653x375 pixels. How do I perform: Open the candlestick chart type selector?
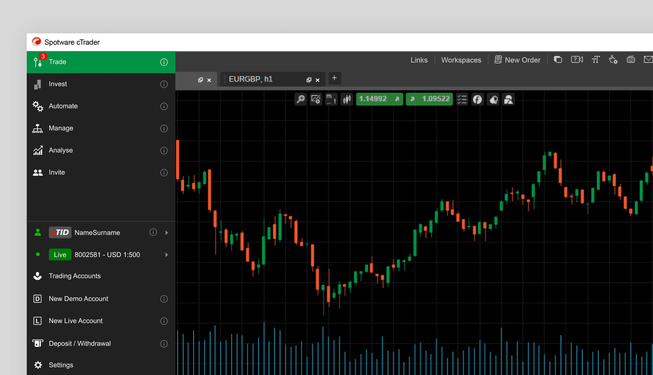(347, 99)
